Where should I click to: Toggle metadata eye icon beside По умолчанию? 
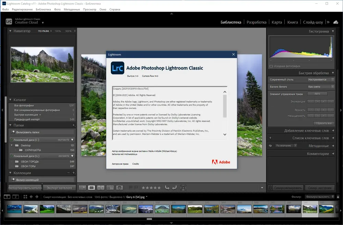click(270, 146)
